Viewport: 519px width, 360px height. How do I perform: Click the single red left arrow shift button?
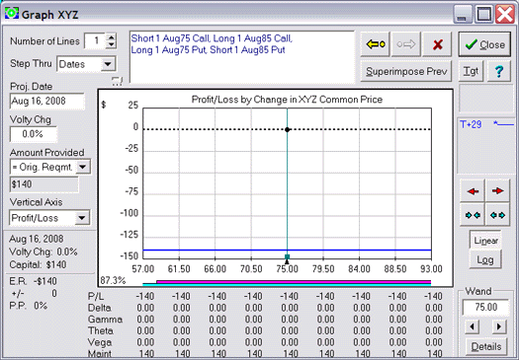pos(473,191)
